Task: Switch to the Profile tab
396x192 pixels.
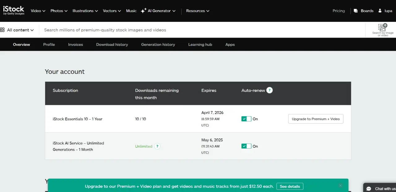Action: (x=49, y=44)
